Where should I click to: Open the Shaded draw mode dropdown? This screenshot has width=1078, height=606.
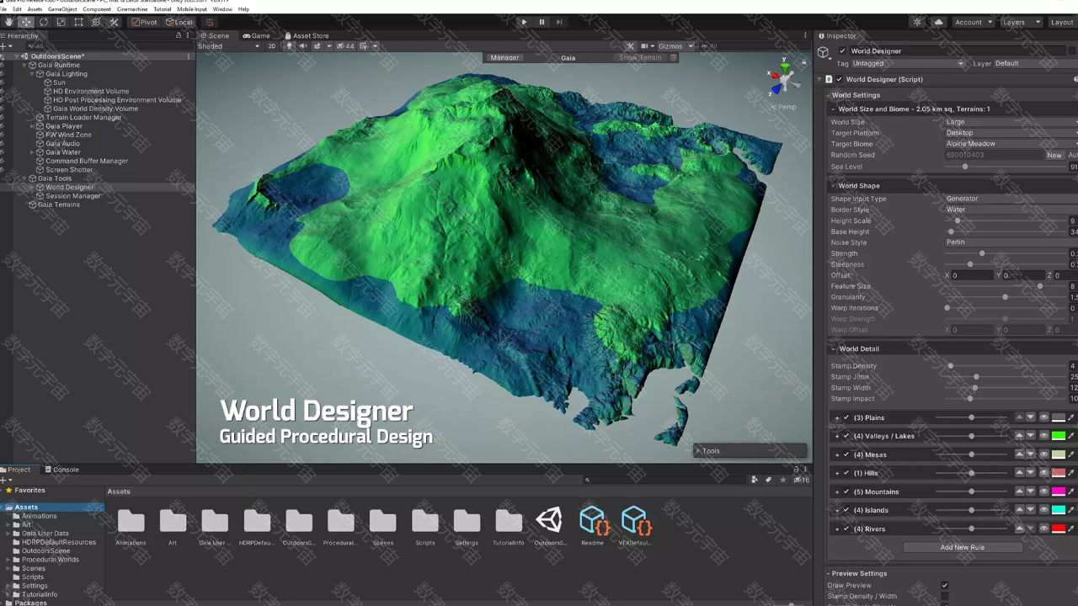[229, 46]
